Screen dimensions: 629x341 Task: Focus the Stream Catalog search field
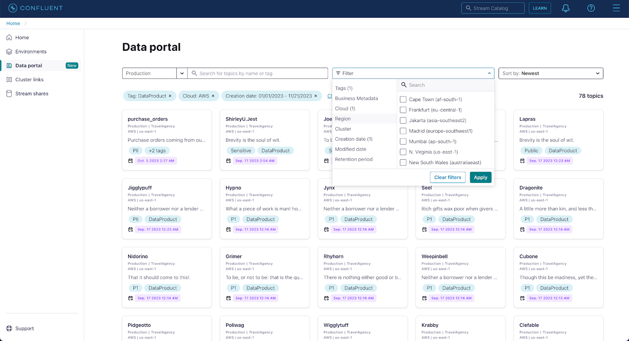(493, 8)
